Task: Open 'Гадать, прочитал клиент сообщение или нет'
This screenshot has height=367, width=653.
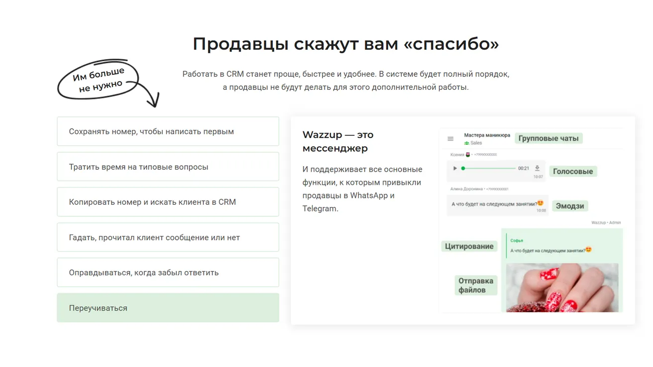Action: pos(168,237)
